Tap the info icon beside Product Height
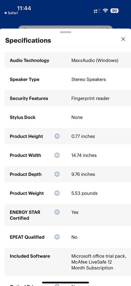131x286 pixels. point(57,136)
